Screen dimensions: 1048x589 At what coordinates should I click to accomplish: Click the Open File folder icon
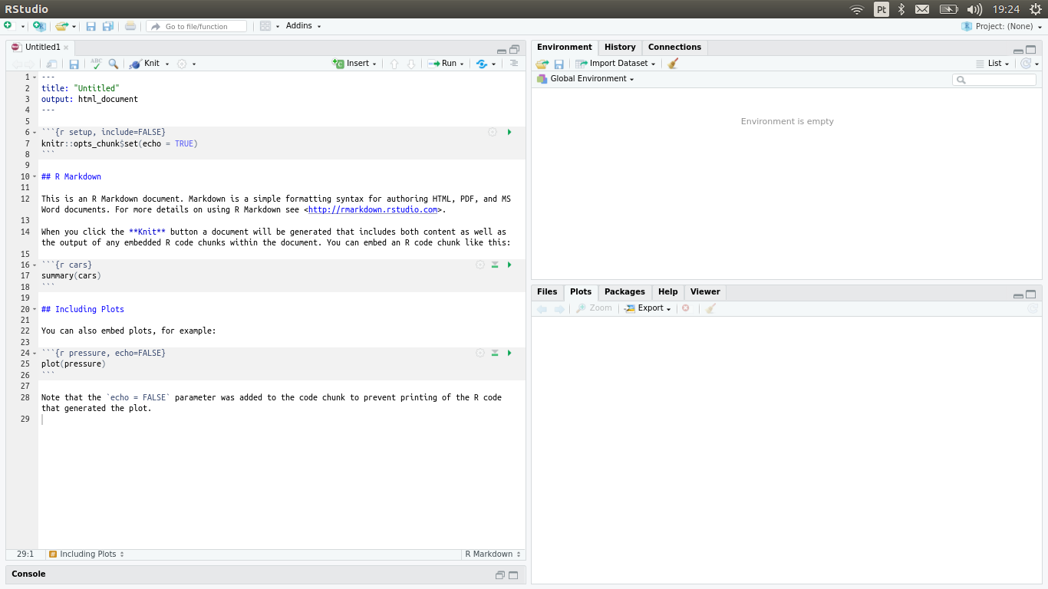[x=62, y=26]
